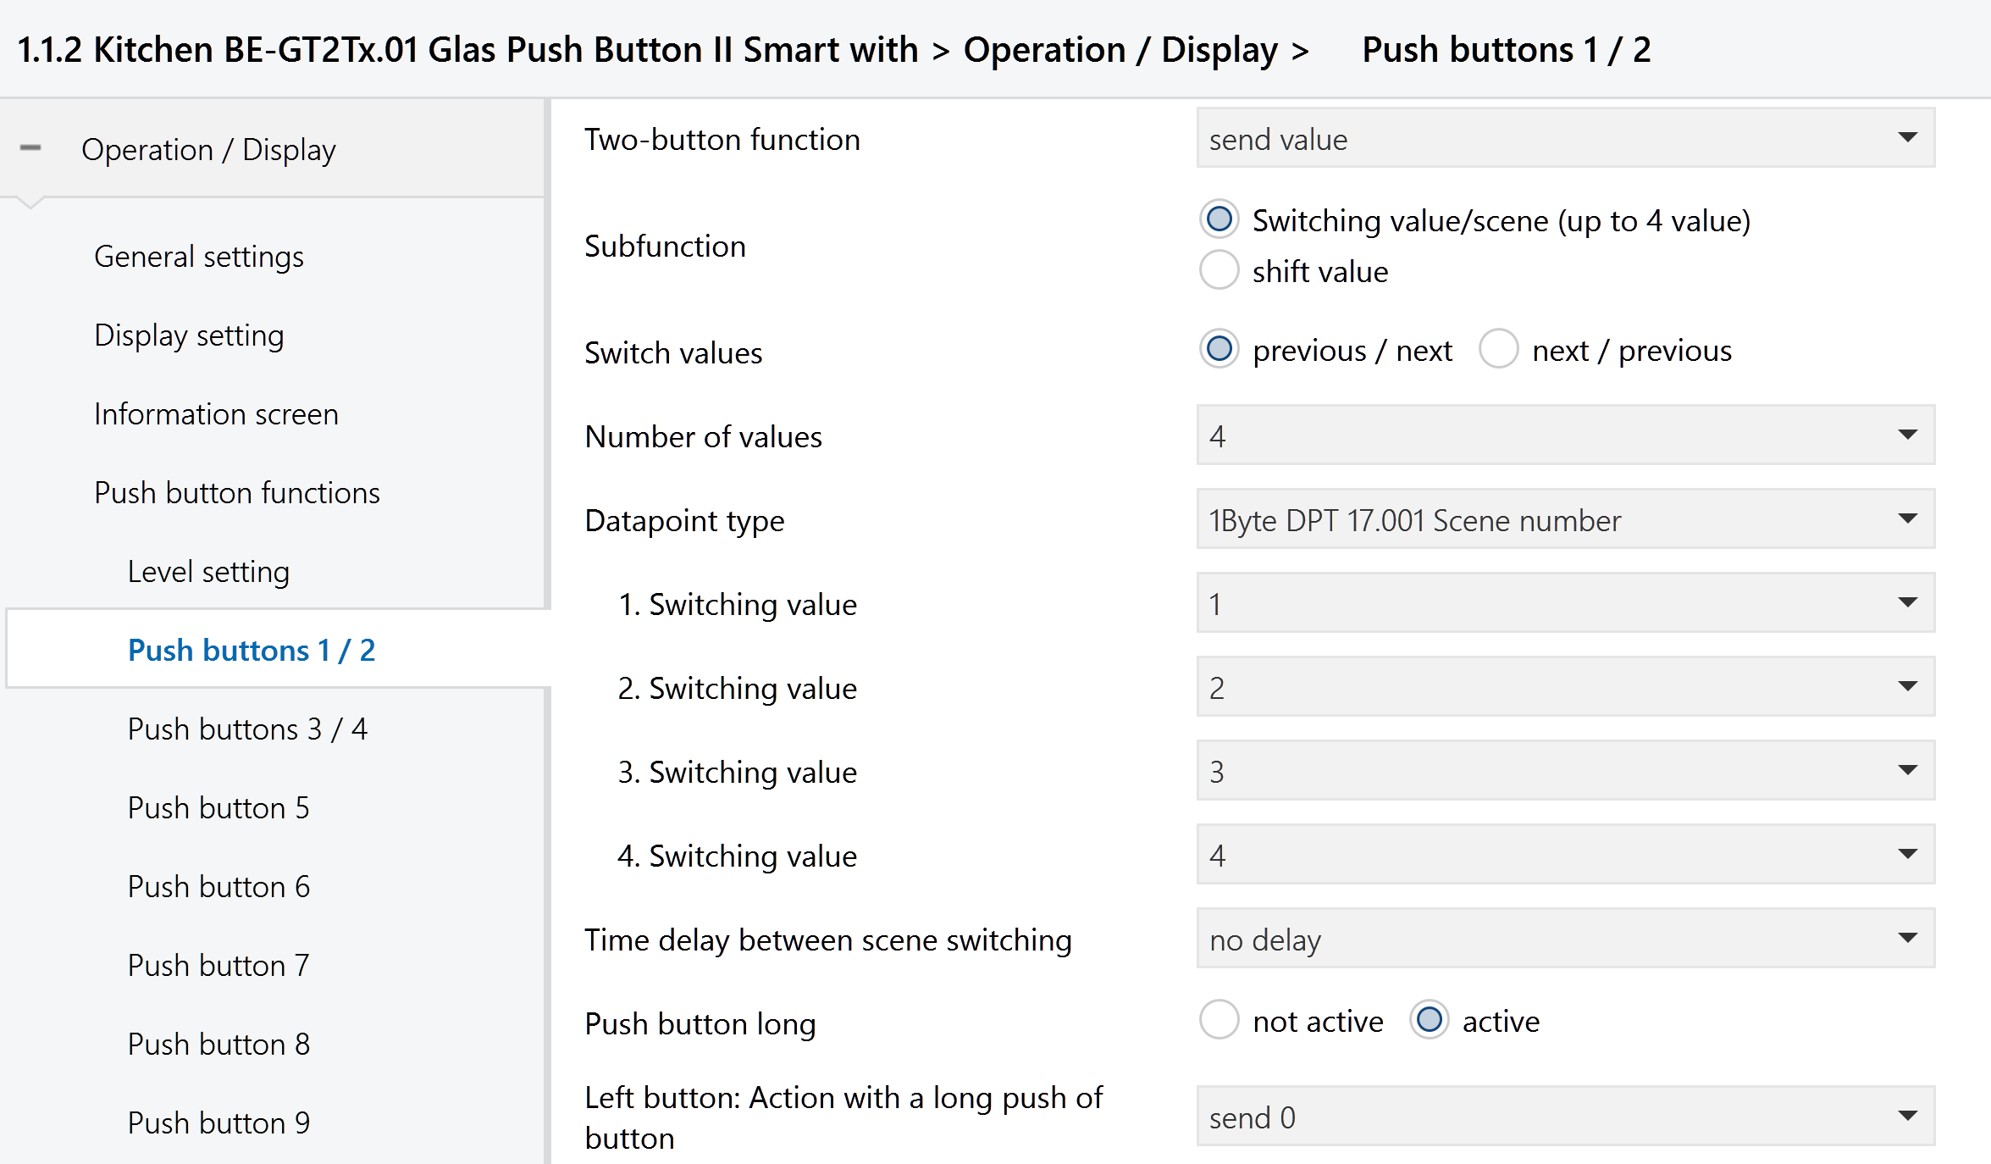Select the shift value subfunction
The height and width of the screenshot is (1164, 1991).
pyautogui.click(x=1219, y=271)
